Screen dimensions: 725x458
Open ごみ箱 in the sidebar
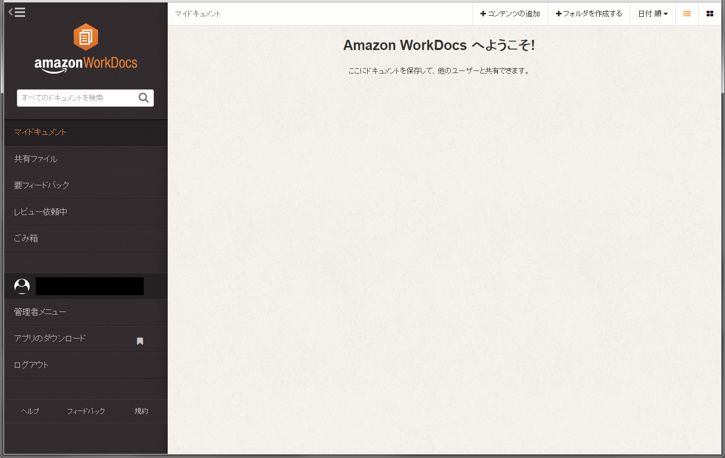click(x=86, y=239)
